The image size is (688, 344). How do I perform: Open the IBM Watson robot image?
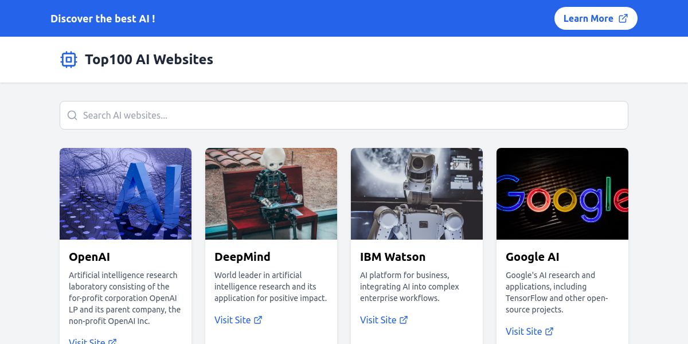pos(417,194)
